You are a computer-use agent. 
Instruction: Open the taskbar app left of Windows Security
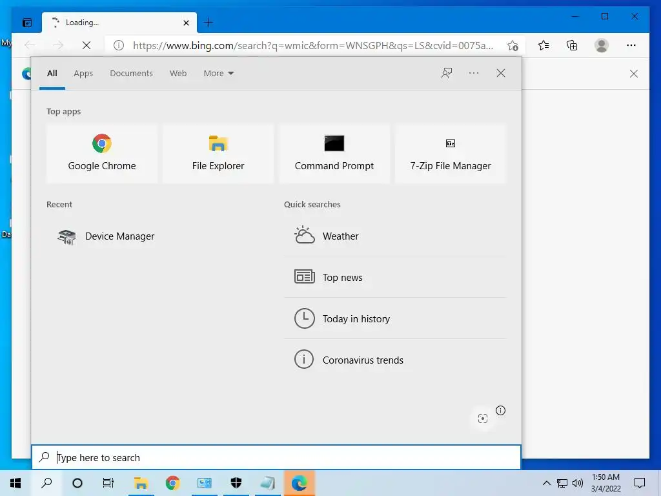pos(205,483)
